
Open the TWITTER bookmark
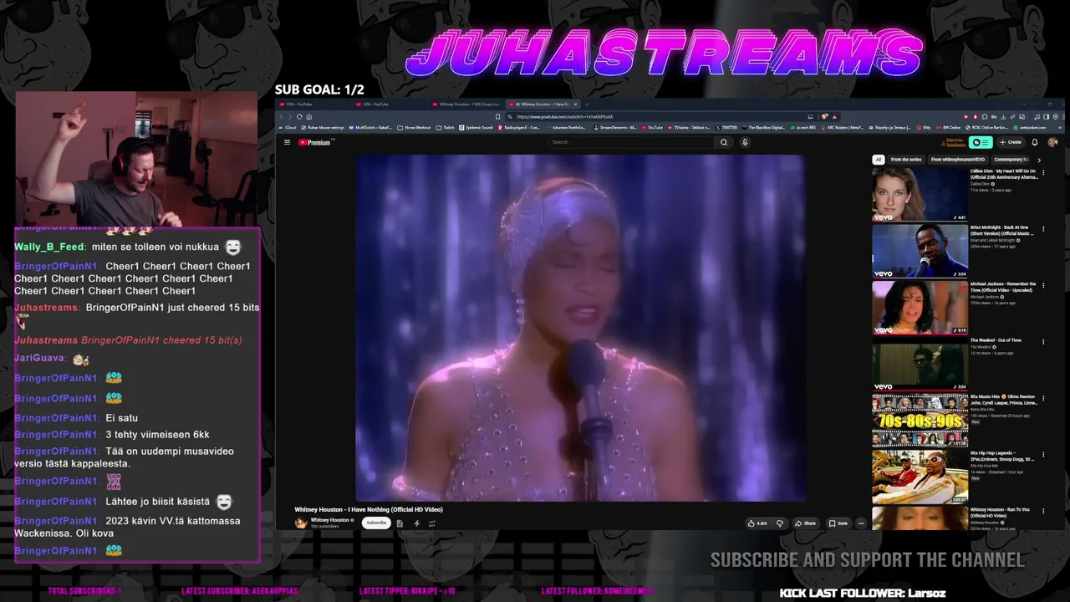725,128
